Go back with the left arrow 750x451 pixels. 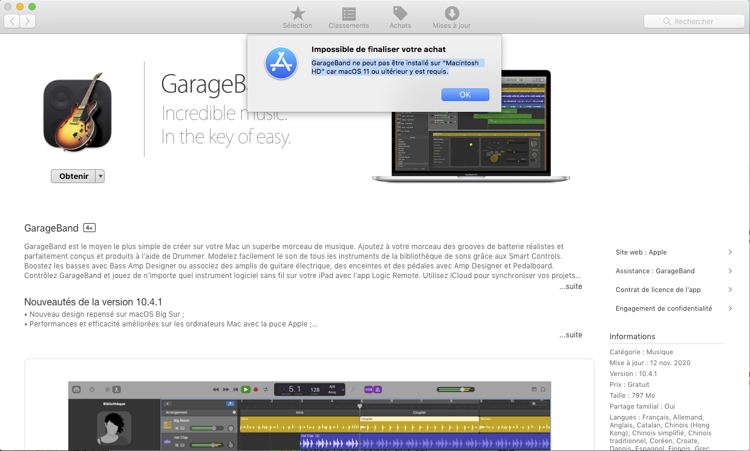(x=12, y=21)
